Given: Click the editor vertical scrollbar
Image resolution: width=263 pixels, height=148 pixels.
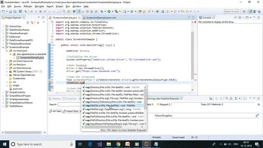Looking at the screenshot, I should point(192,56).
